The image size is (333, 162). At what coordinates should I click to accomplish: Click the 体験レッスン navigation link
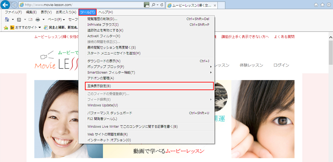[251, 65]
